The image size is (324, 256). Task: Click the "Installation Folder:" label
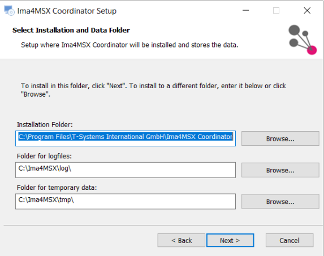(x=45, y=125)
